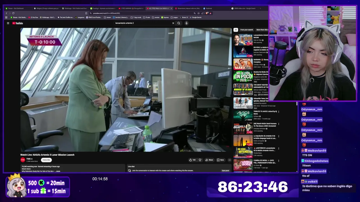
Task: Open the emotes bookmark folder
Action: point(156,17)
